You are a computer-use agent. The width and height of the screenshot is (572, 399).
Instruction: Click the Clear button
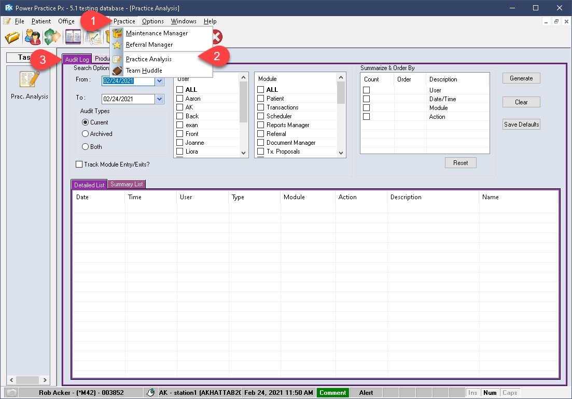(x=521, y=102)
